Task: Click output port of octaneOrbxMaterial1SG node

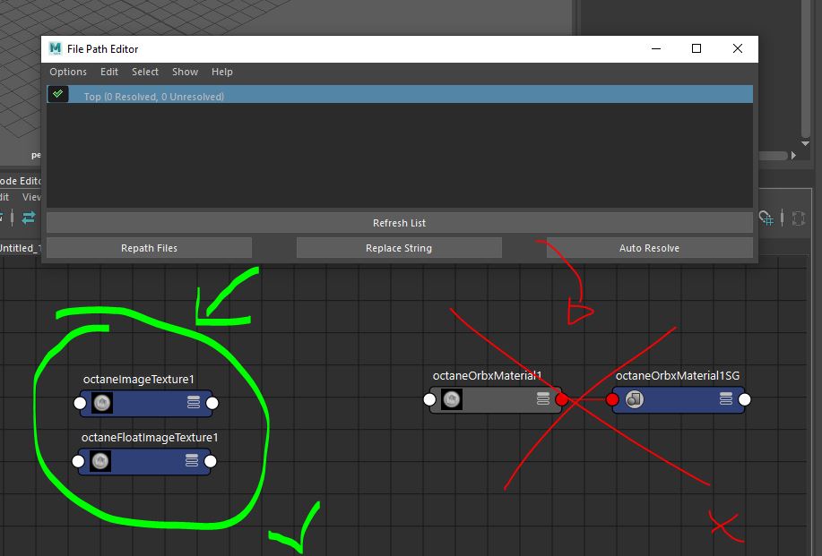Action: pyautogui.click(x=744, y=399)
